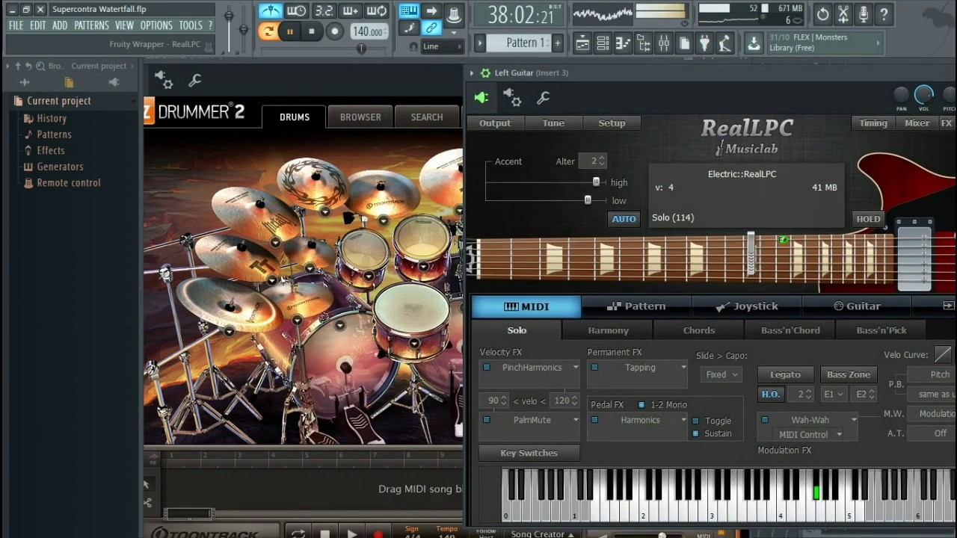
Task: Switch to EZdrummer SEARCH tab
Action: coord(427,117)
